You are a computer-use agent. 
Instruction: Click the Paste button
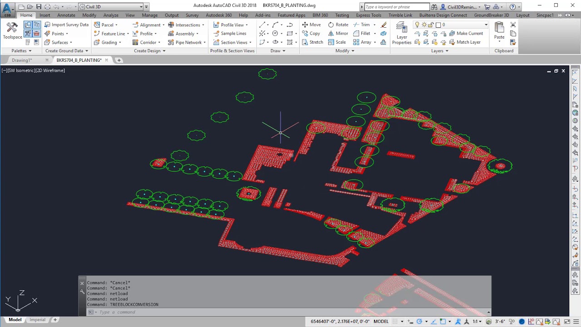499,30
